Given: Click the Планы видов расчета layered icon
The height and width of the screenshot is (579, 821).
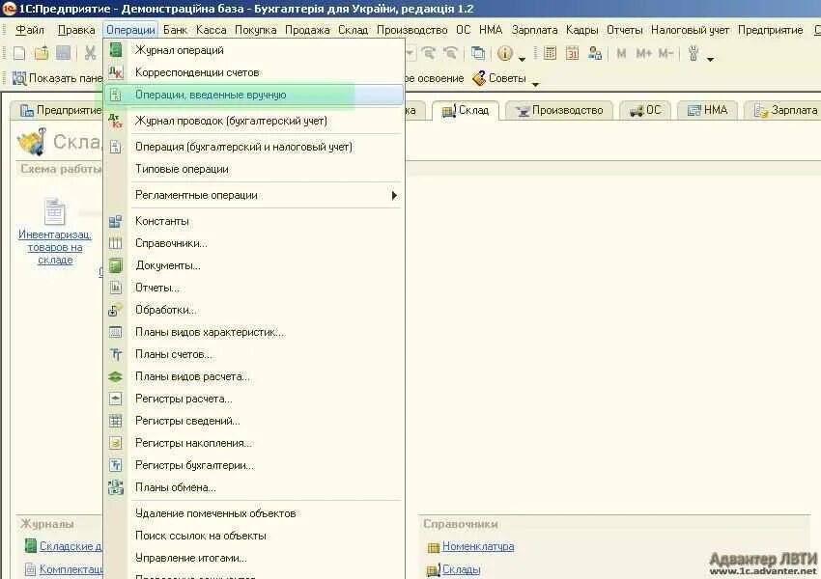Looking at the screenshot, I should [115, 376].
